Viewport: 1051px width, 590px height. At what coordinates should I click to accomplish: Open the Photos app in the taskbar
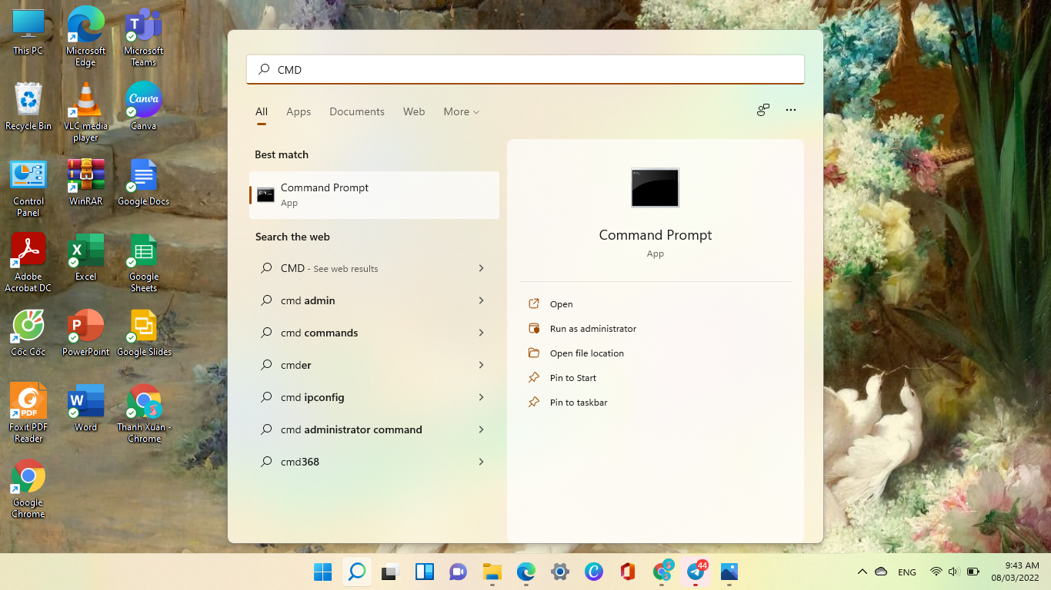(729, 572)
